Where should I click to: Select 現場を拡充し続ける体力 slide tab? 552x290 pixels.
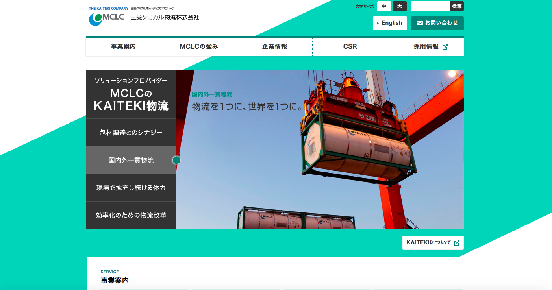coord(131,188)
